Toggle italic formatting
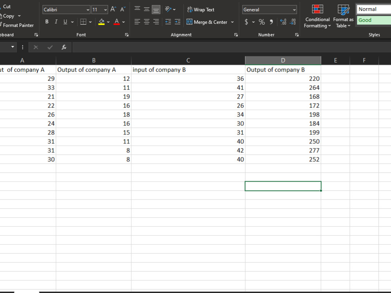Screen dimensions: 391x293 [x=56, y=22]
